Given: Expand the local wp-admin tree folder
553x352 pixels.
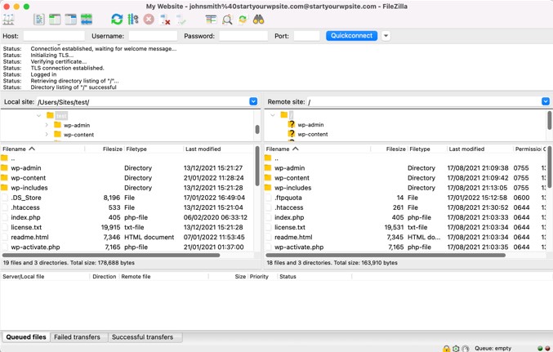Looking at the screenshot, I should (47, 125).
